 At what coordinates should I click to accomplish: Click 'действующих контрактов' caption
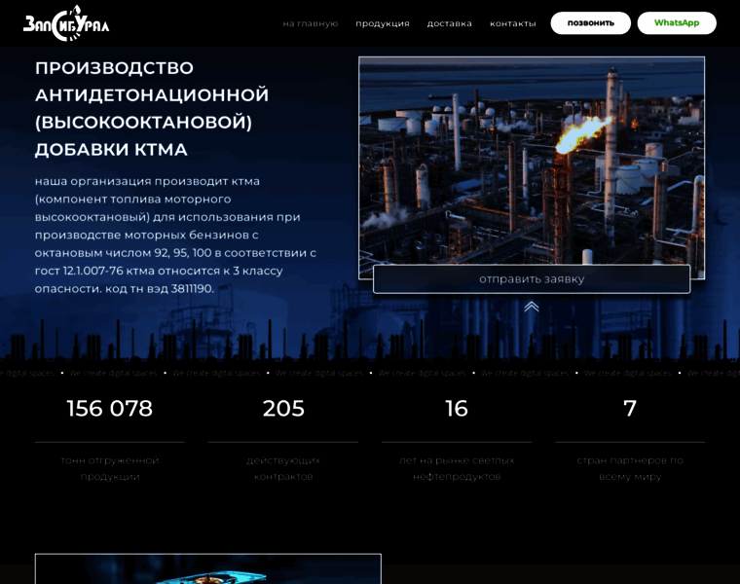click(x=283, y=468)
